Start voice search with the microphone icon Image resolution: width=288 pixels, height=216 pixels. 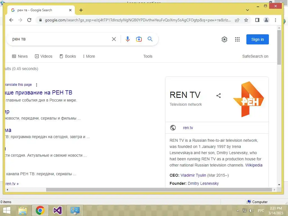click(x=128, y=39)
